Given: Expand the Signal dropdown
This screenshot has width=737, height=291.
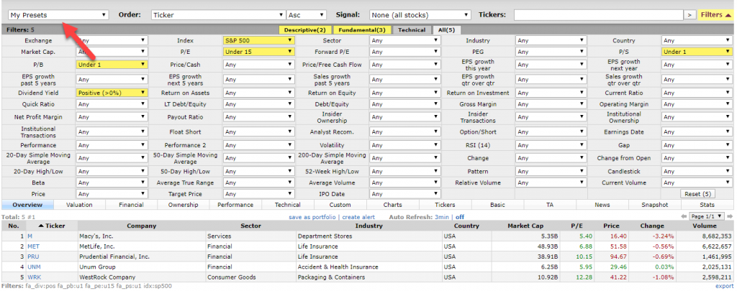Looking at the screenshot, I should (420, 15).
